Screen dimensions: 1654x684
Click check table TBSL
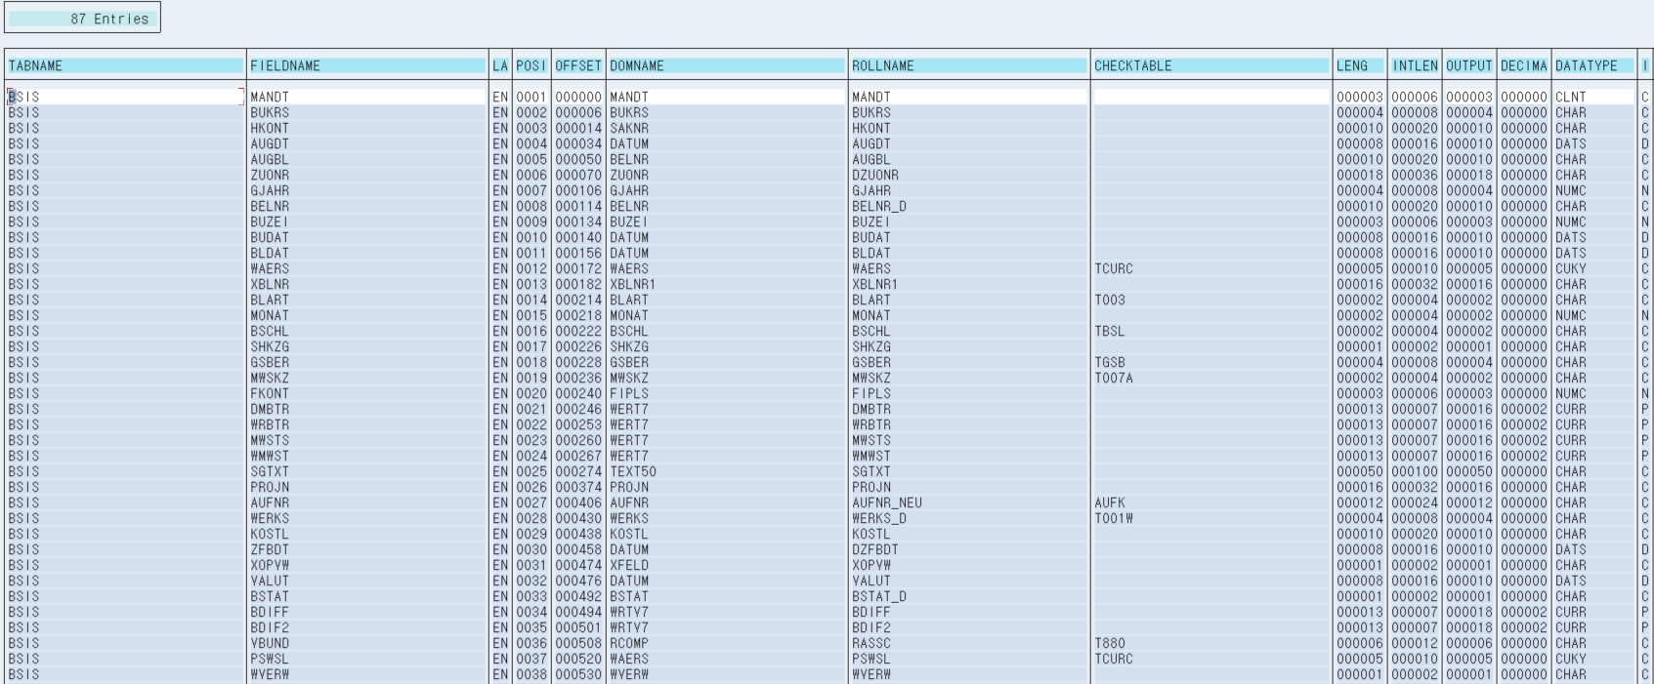1110,331
